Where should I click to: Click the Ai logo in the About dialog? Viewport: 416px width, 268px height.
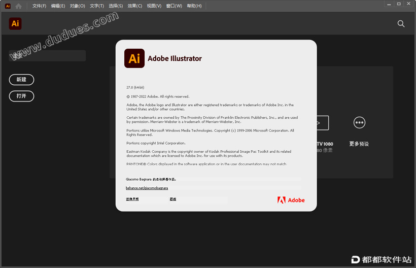click(134, 58)
